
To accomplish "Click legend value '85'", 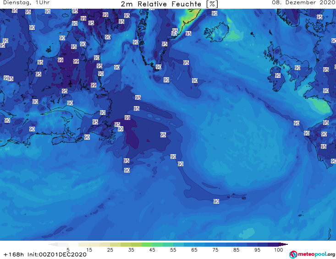I will (x=236, y=250).
